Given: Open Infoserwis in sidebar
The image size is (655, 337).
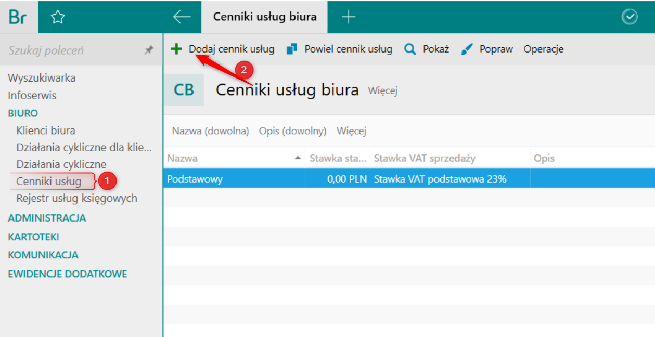Looking at the screenshot, I should [32, 96].
